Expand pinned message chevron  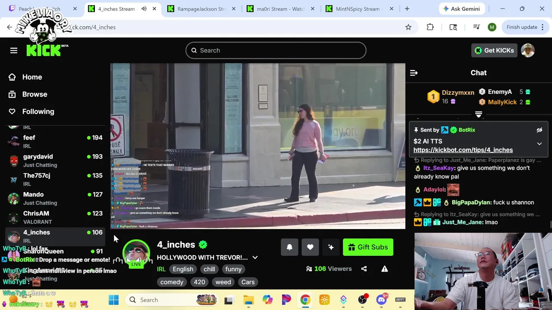(539, 144)
